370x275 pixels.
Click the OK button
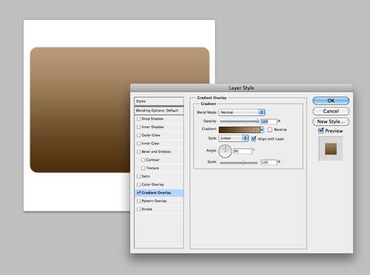(331, 101)
